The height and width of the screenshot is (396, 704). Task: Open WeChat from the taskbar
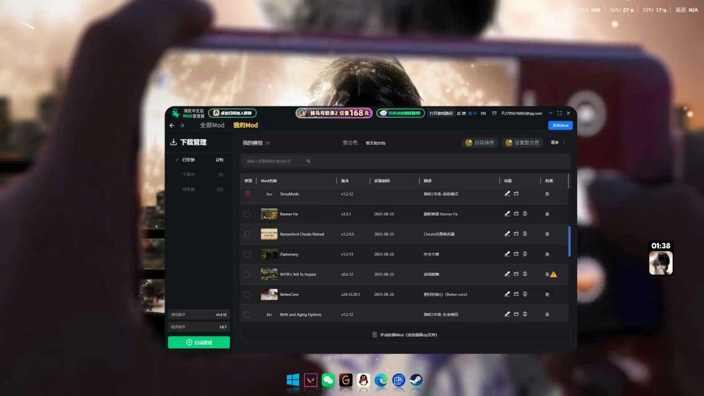[328, 381]
